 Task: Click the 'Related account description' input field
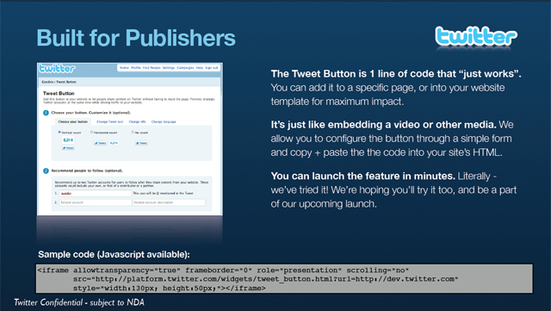[169, 202]
